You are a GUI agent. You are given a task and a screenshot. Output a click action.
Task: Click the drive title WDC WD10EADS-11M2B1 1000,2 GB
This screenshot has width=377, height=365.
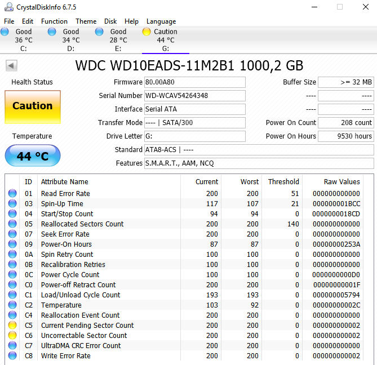click(x=189, y=65)
